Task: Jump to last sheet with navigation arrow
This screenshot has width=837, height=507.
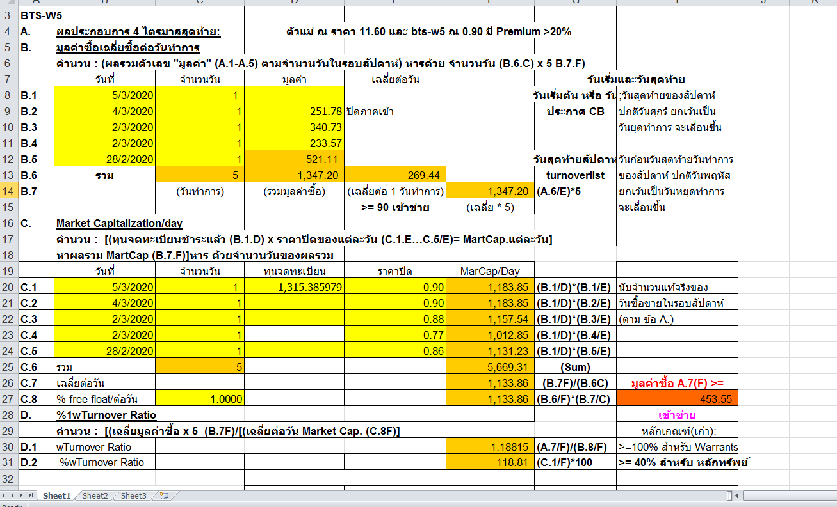Action: 29,495
